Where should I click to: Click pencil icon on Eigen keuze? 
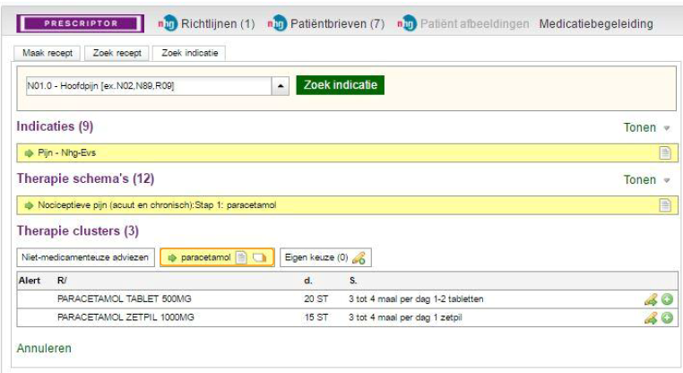coord(359,258)
